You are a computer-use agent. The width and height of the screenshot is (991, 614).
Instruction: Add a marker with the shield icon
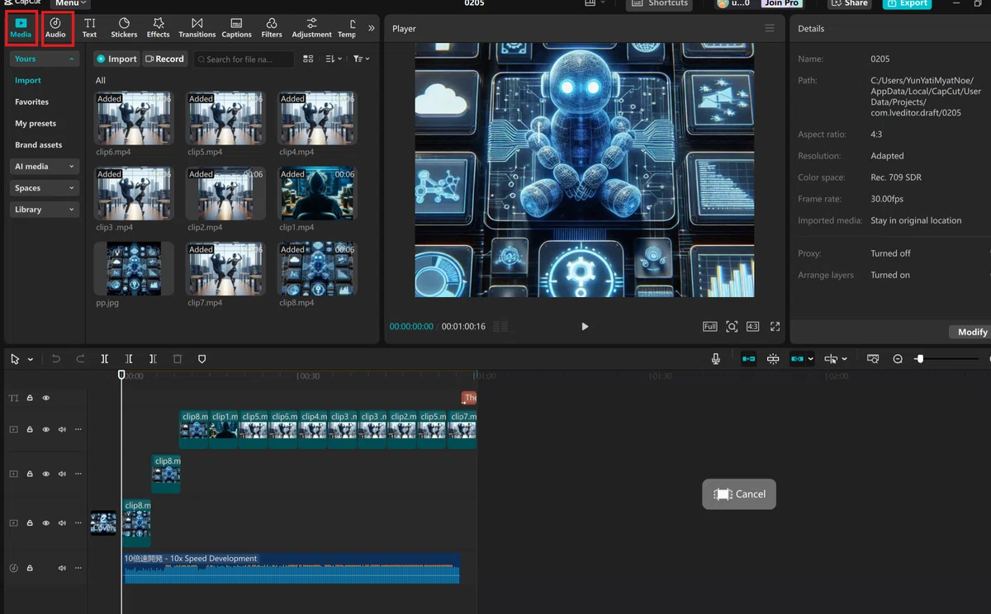click(x=202, y=359)
